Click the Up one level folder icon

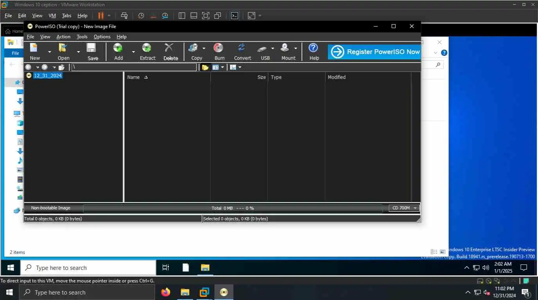pyautogui.click(x=61, y=67)
